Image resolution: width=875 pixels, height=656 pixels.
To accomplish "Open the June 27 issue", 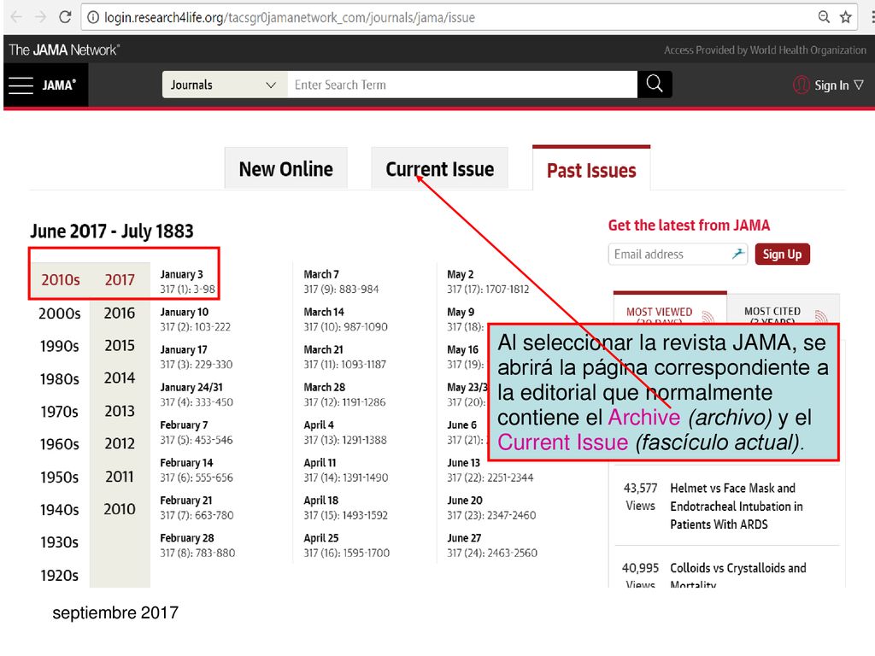I will (492, 546).
